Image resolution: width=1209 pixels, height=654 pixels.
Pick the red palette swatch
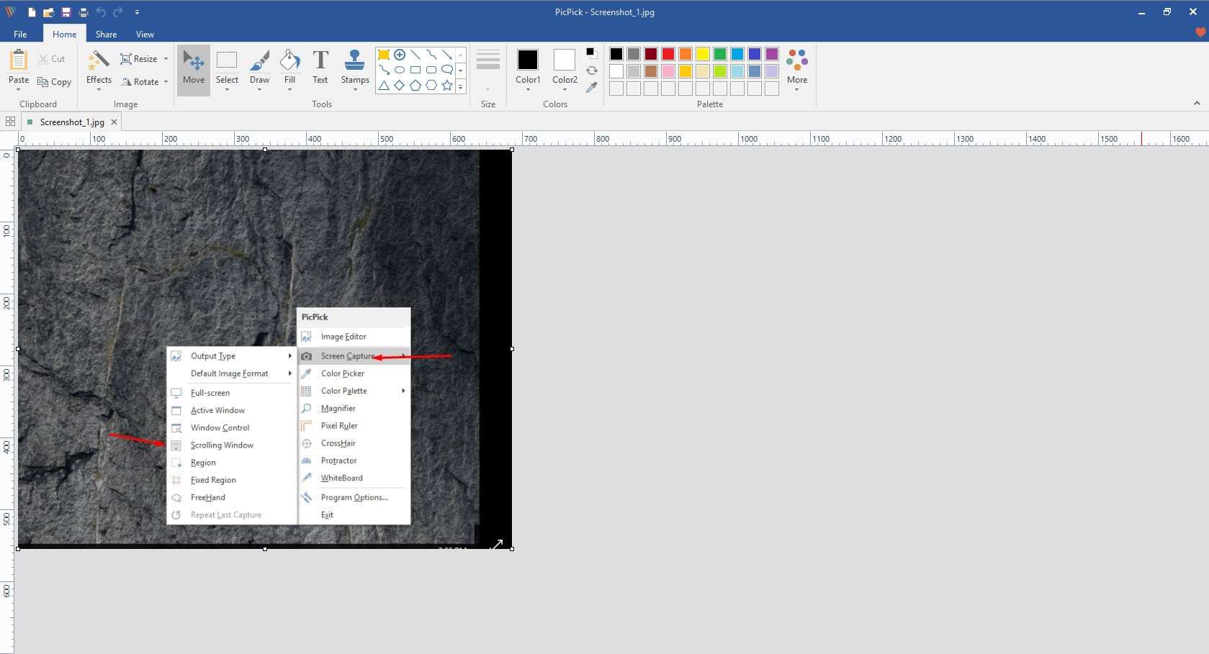coord(668,54)
